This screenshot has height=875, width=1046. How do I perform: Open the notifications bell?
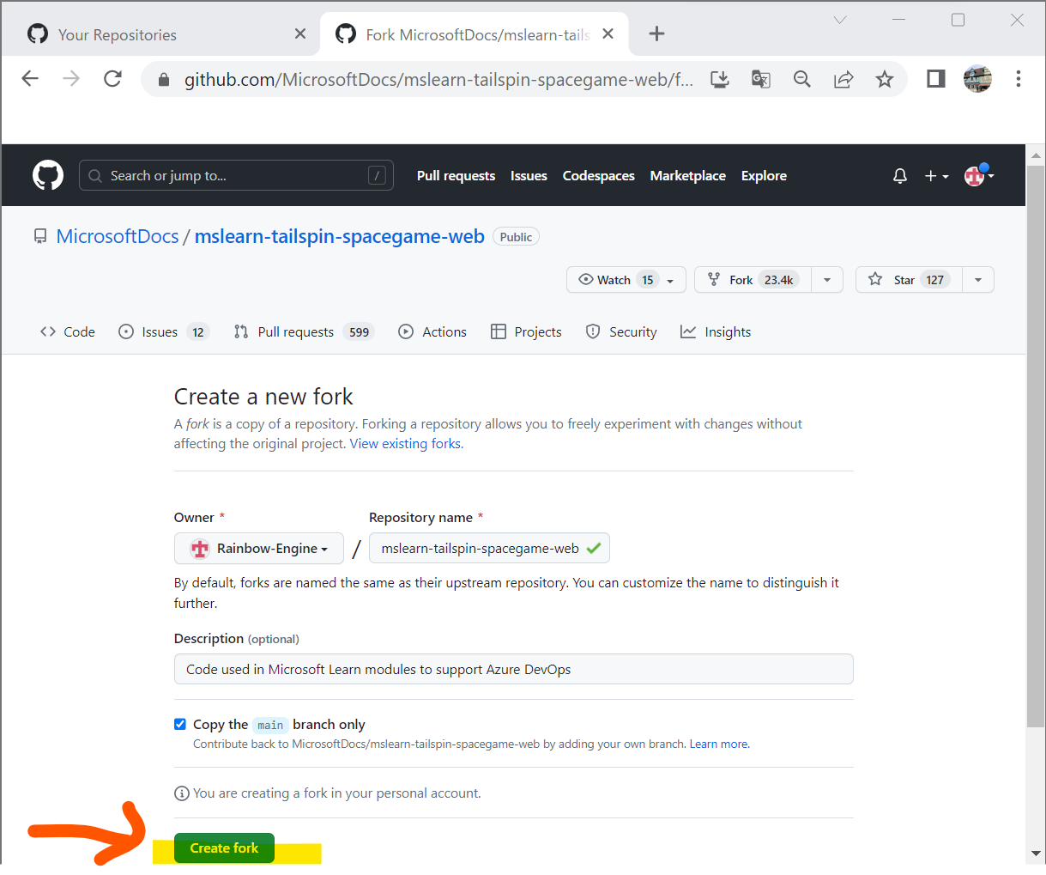pyautogui.click(x=900, y=176)
